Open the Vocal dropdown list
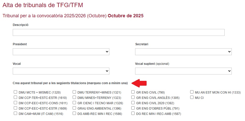 pyautogui.click(x=61, y=71)
